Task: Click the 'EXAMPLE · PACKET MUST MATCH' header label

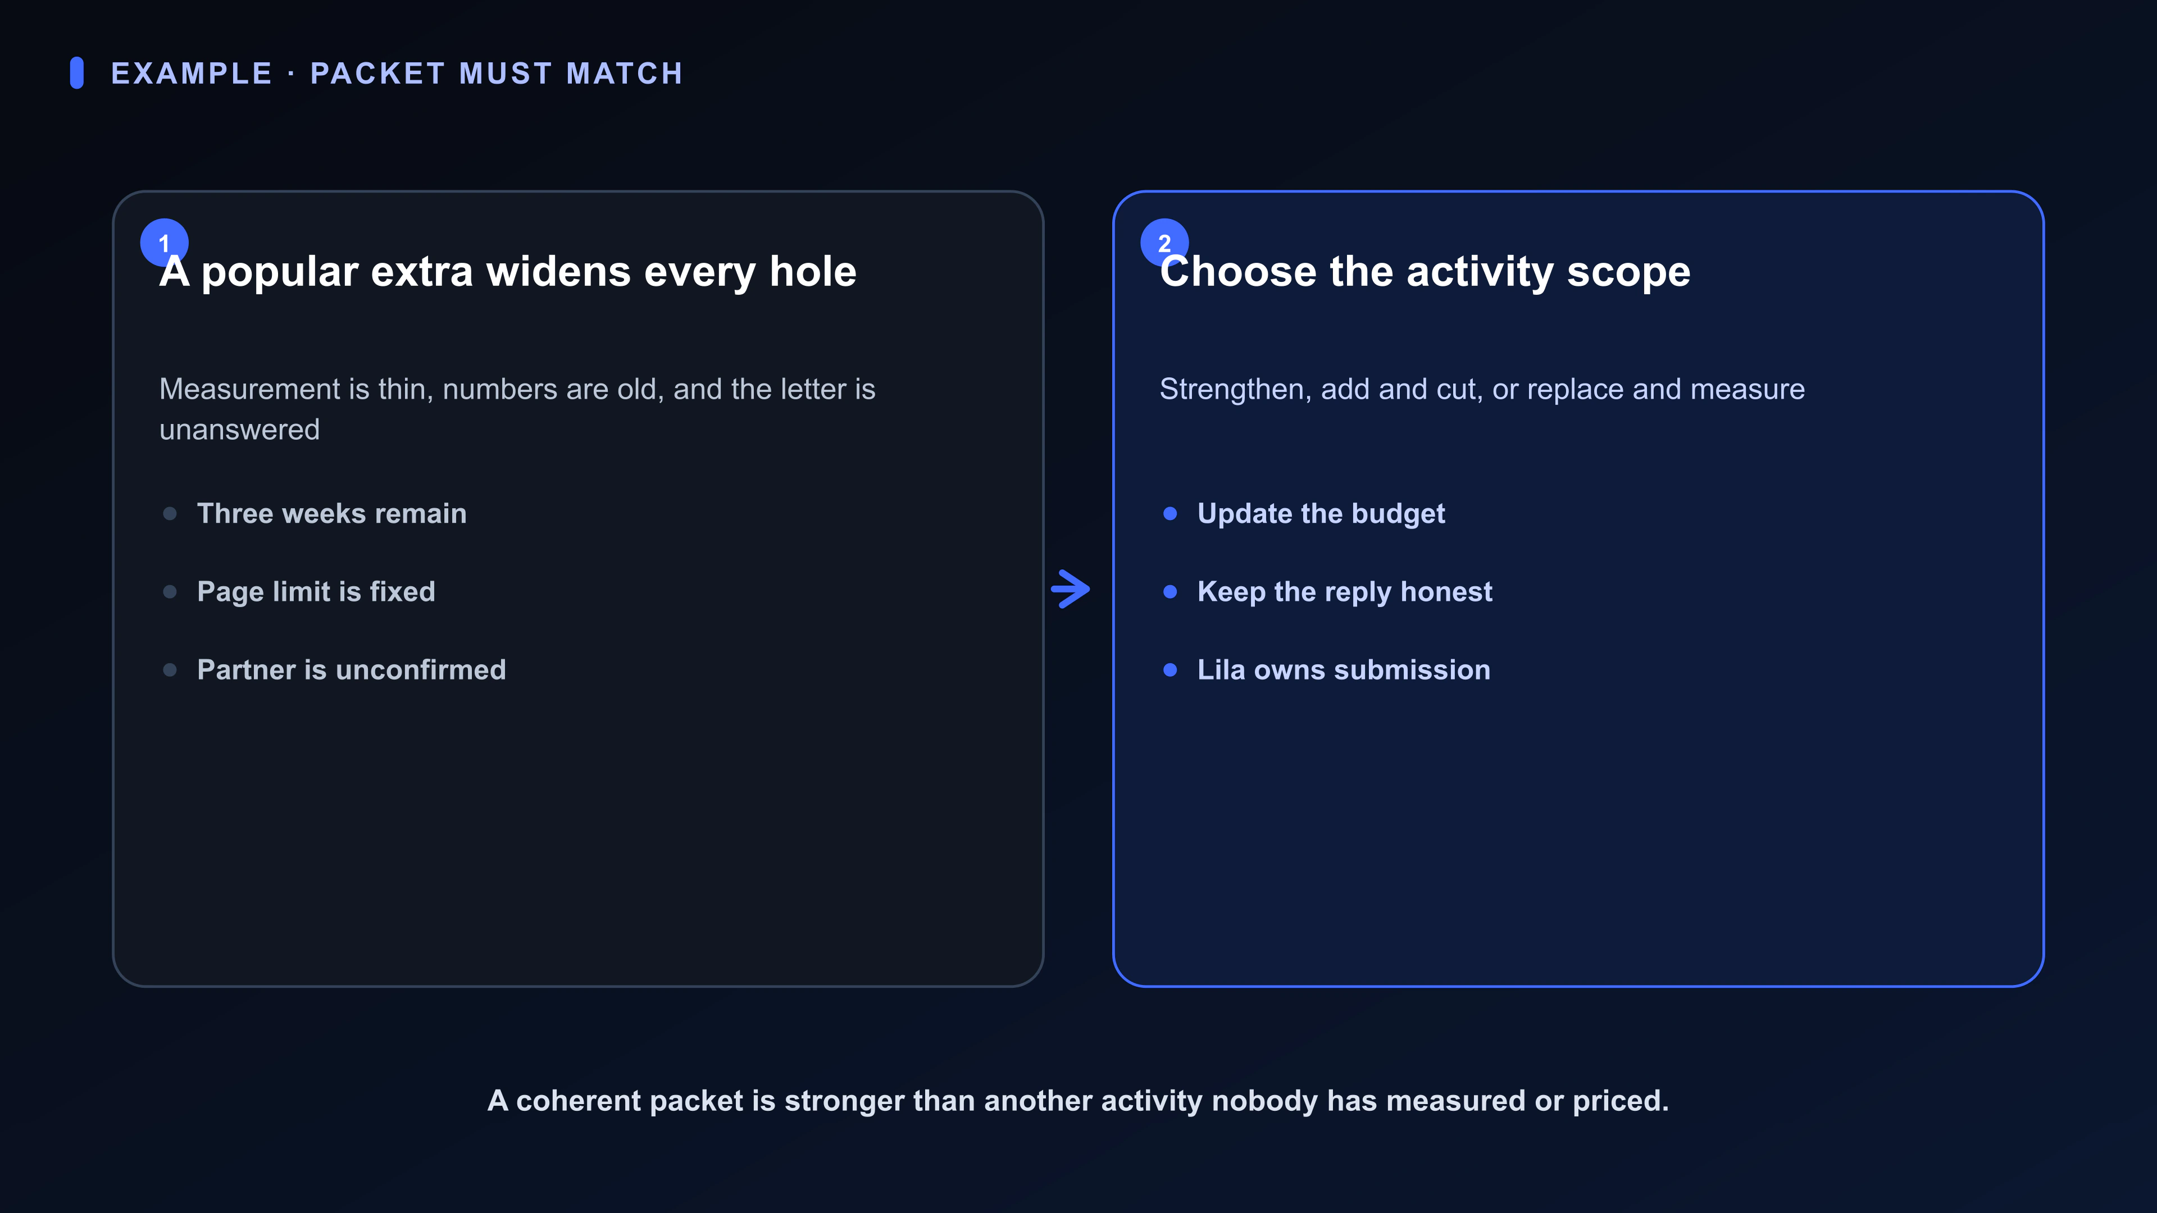Action: tap(397, 74)
